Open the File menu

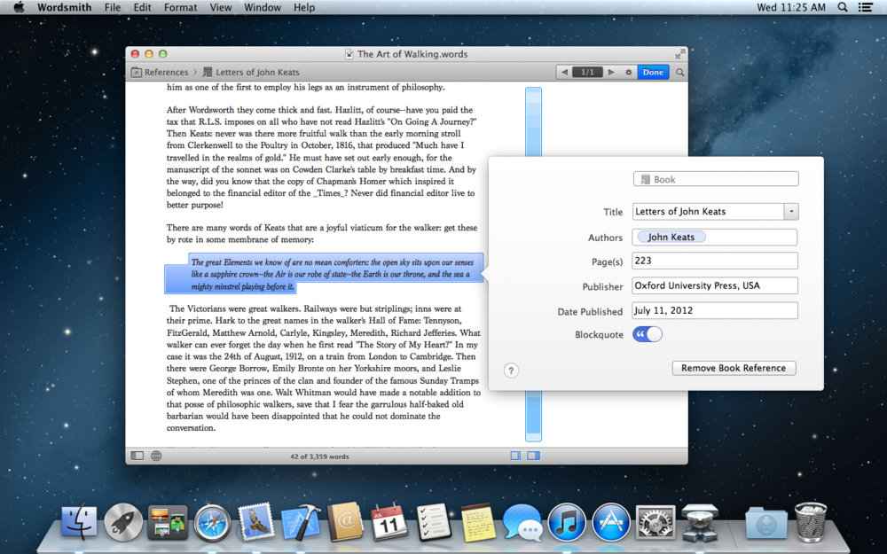(x=113, y=7)
